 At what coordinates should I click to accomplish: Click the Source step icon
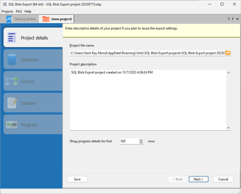coord(12,81)
